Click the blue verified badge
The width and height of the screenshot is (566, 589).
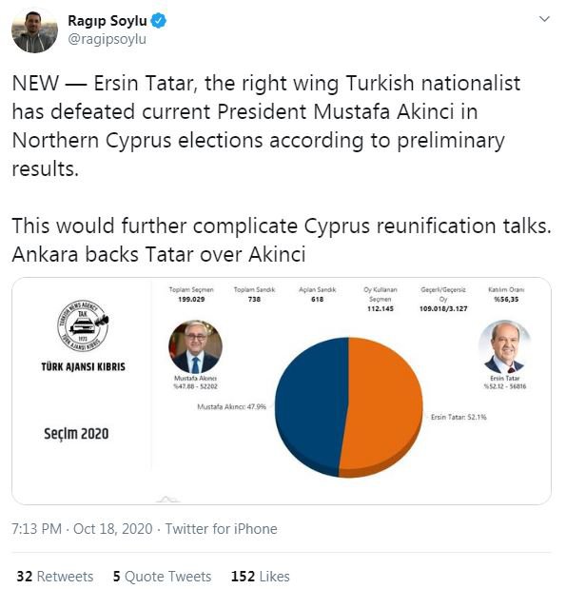click(159, 21)
